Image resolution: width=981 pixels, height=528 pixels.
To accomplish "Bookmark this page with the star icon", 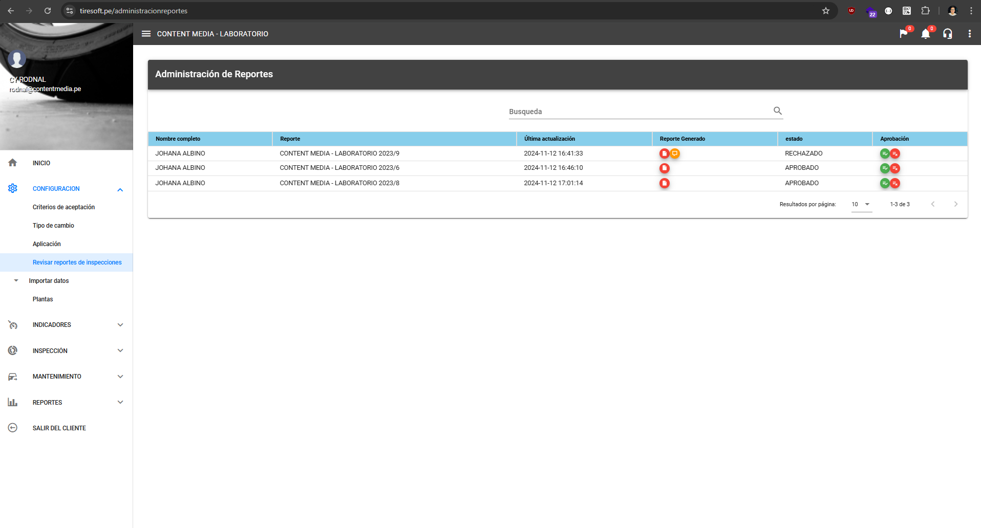I will pyautogui.click(x=825, y=11).
